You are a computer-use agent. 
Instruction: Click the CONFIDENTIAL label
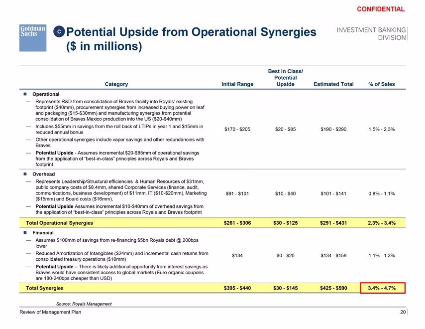(381, 9)
